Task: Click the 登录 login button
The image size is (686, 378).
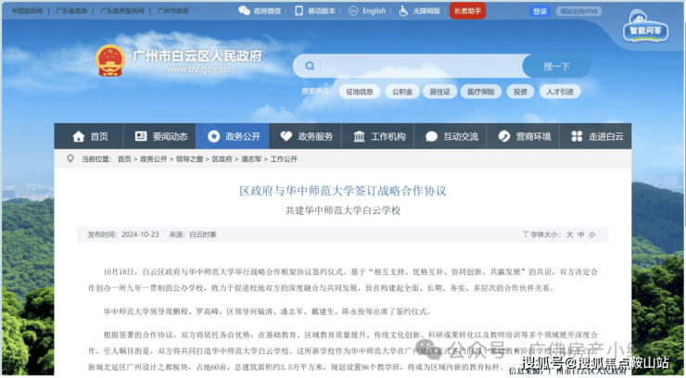Action: [x=540, y=11]
